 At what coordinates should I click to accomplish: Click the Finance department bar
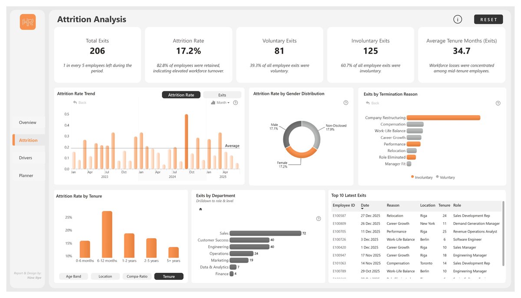tap(231, 274)
